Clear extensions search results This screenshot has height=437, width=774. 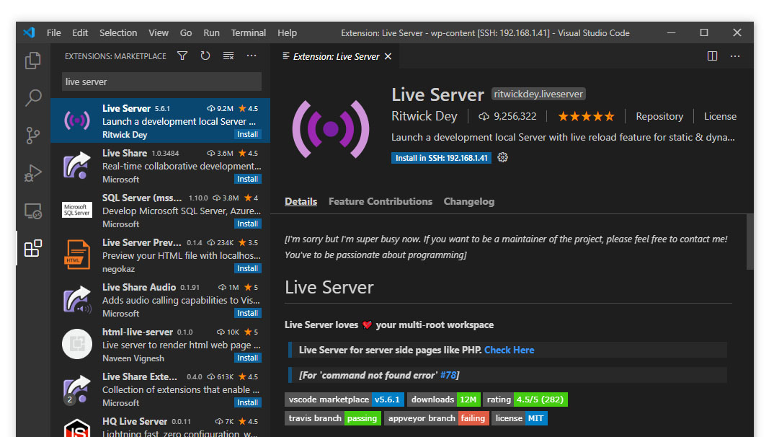pos(228,56)
